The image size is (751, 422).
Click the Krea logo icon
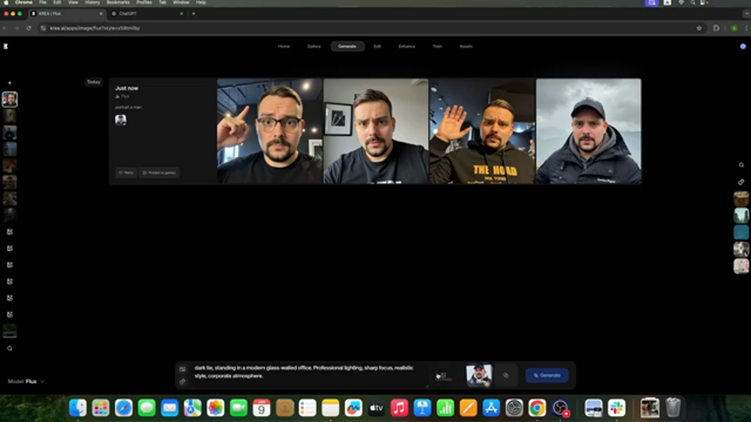coord(6,46)
